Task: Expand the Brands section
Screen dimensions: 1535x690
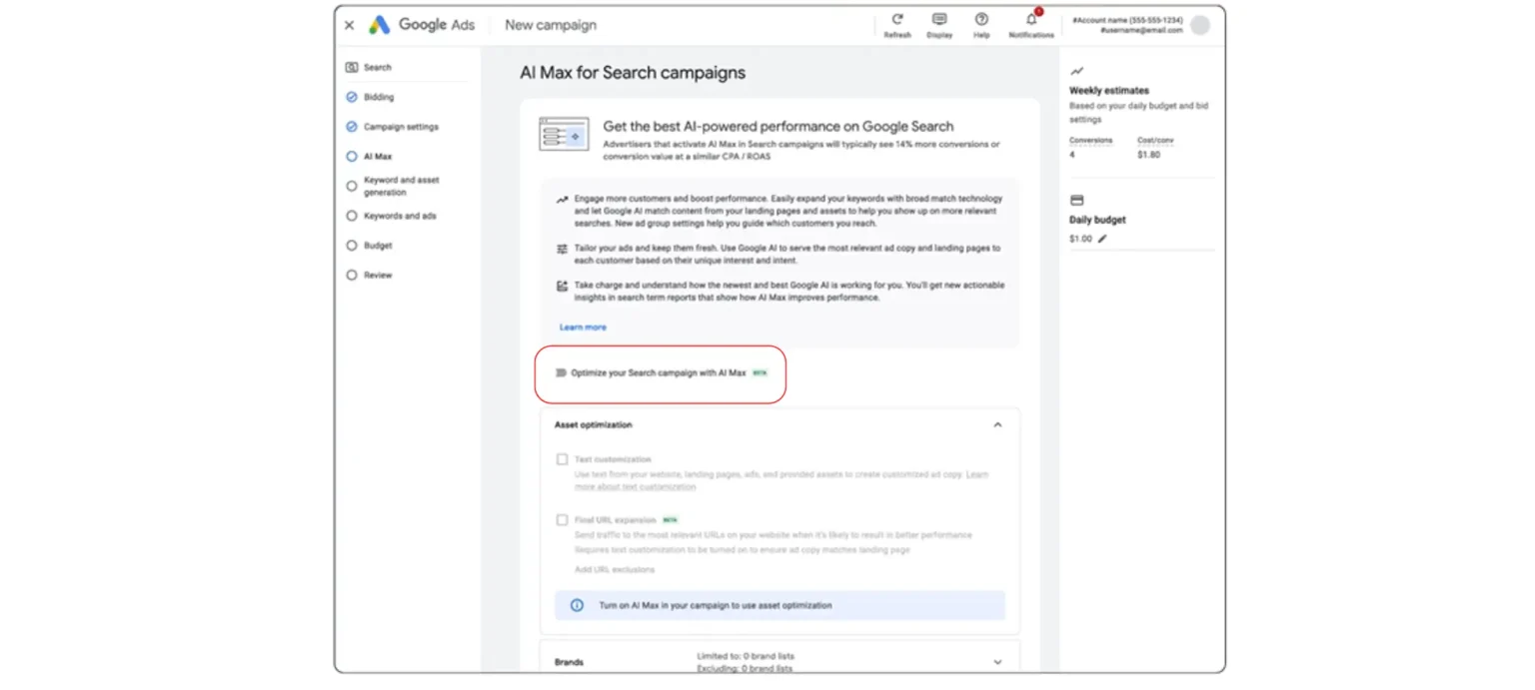Action: (x=996, y=662)
